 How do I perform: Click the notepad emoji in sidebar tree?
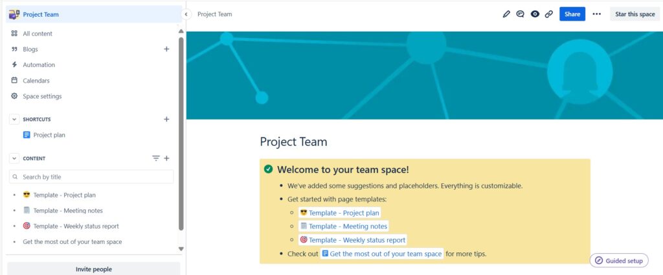27,210
